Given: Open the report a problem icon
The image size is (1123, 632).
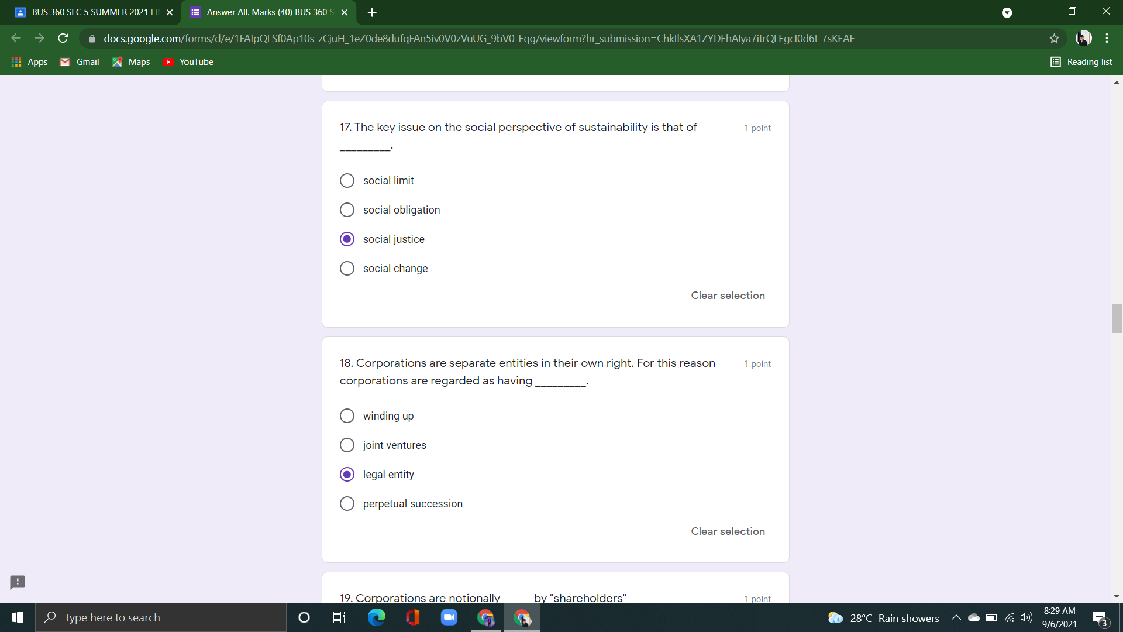Looking at the screenshot, I should click(17, 582).
